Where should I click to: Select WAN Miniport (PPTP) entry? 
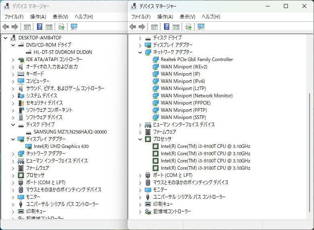point(184,110)
